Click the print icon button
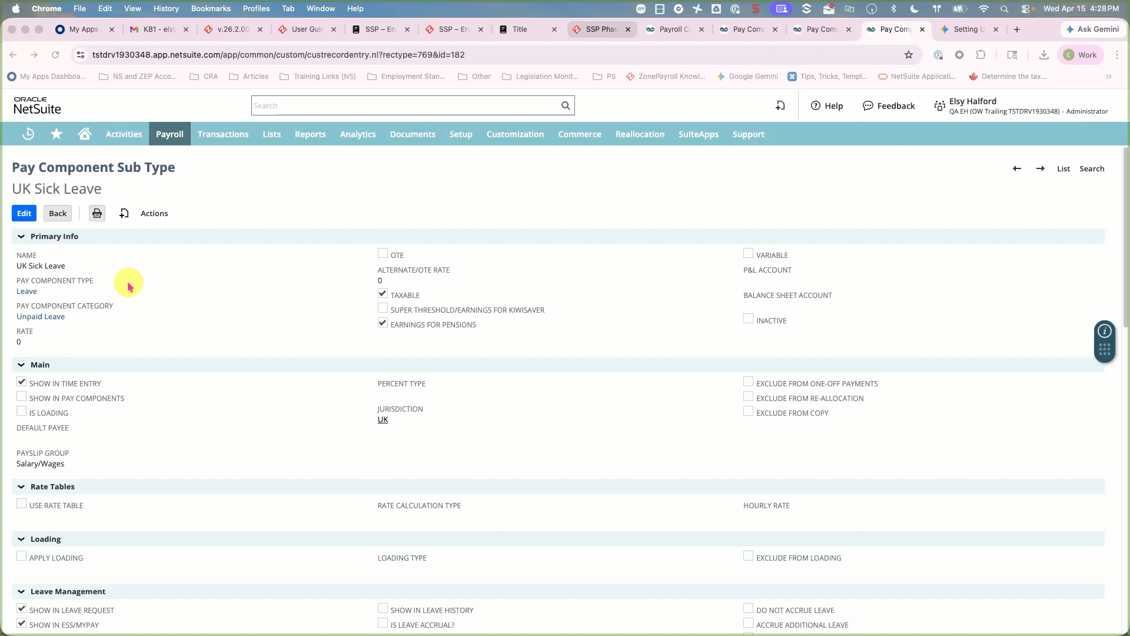 pos(97,213)
